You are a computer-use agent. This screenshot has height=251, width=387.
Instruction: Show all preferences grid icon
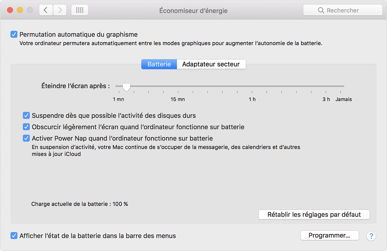click(80, 10)
